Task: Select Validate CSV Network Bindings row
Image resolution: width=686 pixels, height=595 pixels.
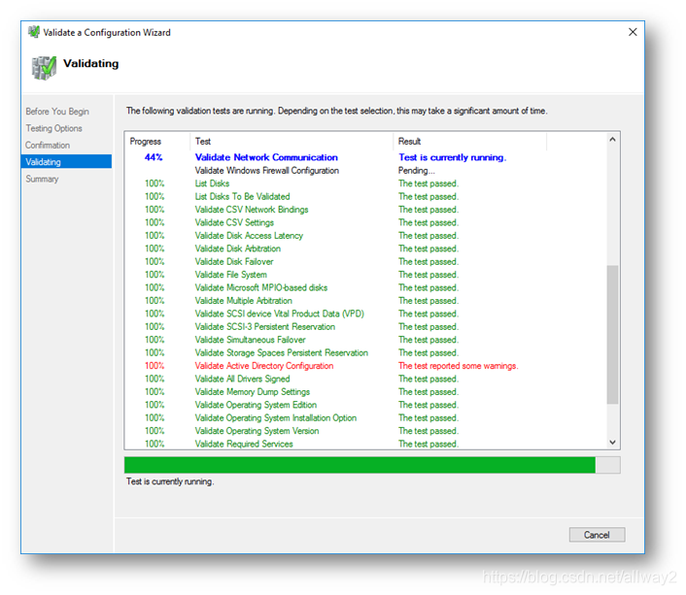Action: (365, 210)
